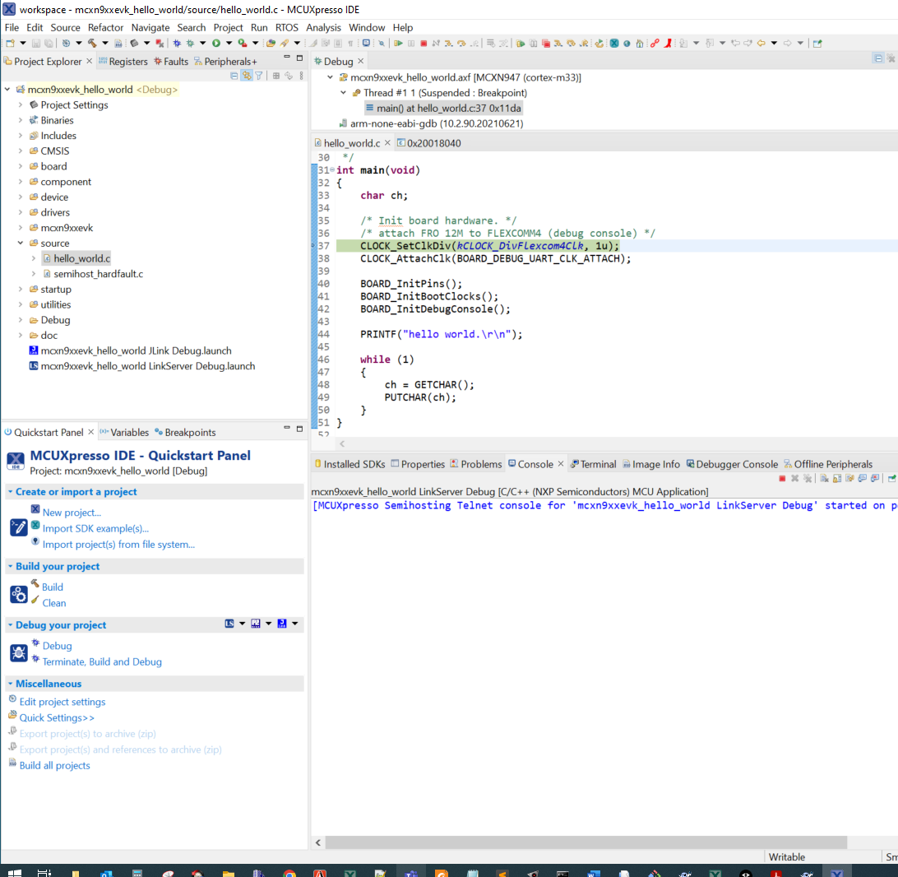
Task: Toggle breakpoint marker at line 37
Action: click(315, 246)
